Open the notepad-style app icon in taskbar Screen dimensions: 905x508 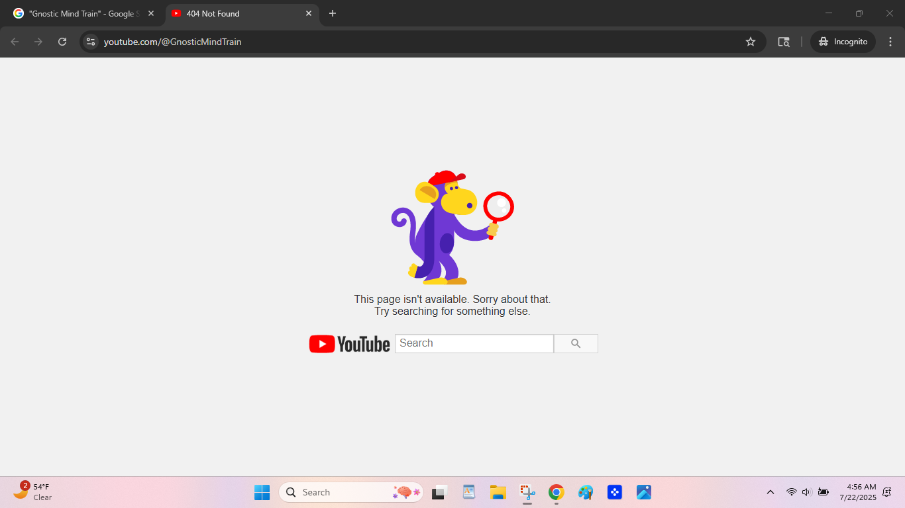tap(469, 492)
